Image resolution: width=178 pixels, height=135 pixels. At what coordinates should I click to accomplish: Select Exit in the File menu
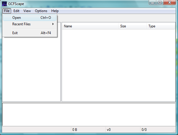click(x=30, y=33)
